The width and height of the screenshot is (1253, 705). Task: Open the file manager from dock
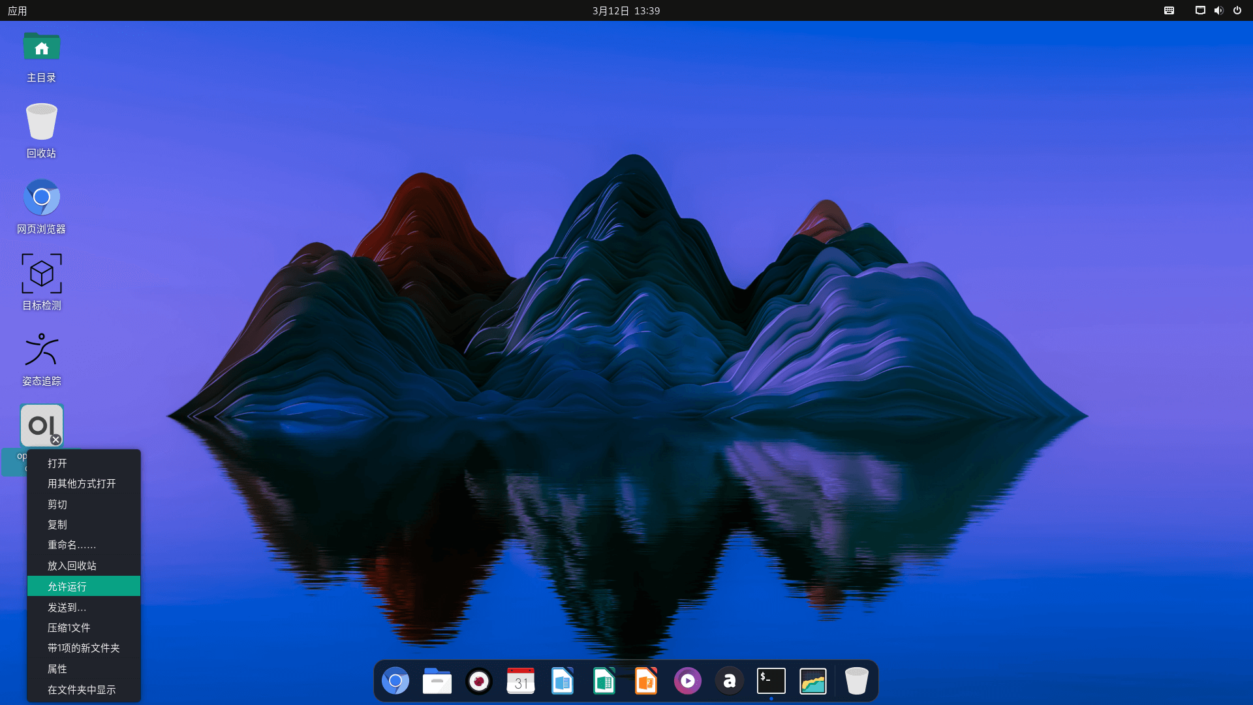[x=437, y=681]
